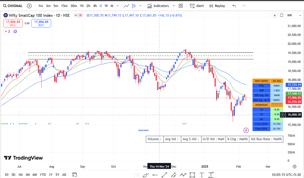Select the Trend Line drawing tool
Viewport: 304px width, 178px height.
(x=164, y=175)
